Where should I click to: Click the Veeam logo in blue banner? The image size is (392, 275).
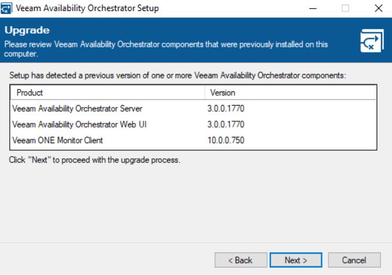[x=372, y=40]
